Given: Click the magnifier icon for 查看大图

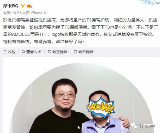Looking at the screenshot, I should pos(23,52).
